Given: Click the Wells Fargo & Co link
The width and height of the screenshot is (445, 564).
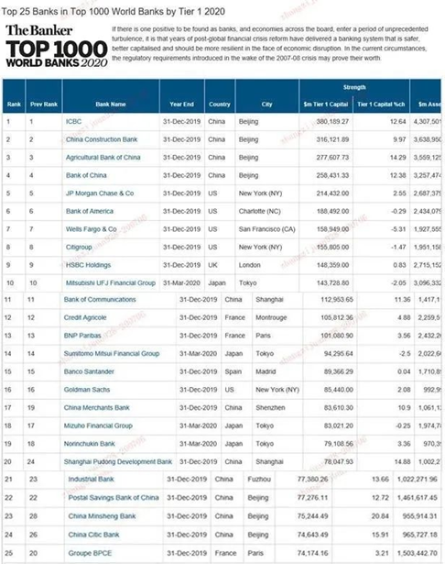Looking at the screenshot, I should point(92,229).
